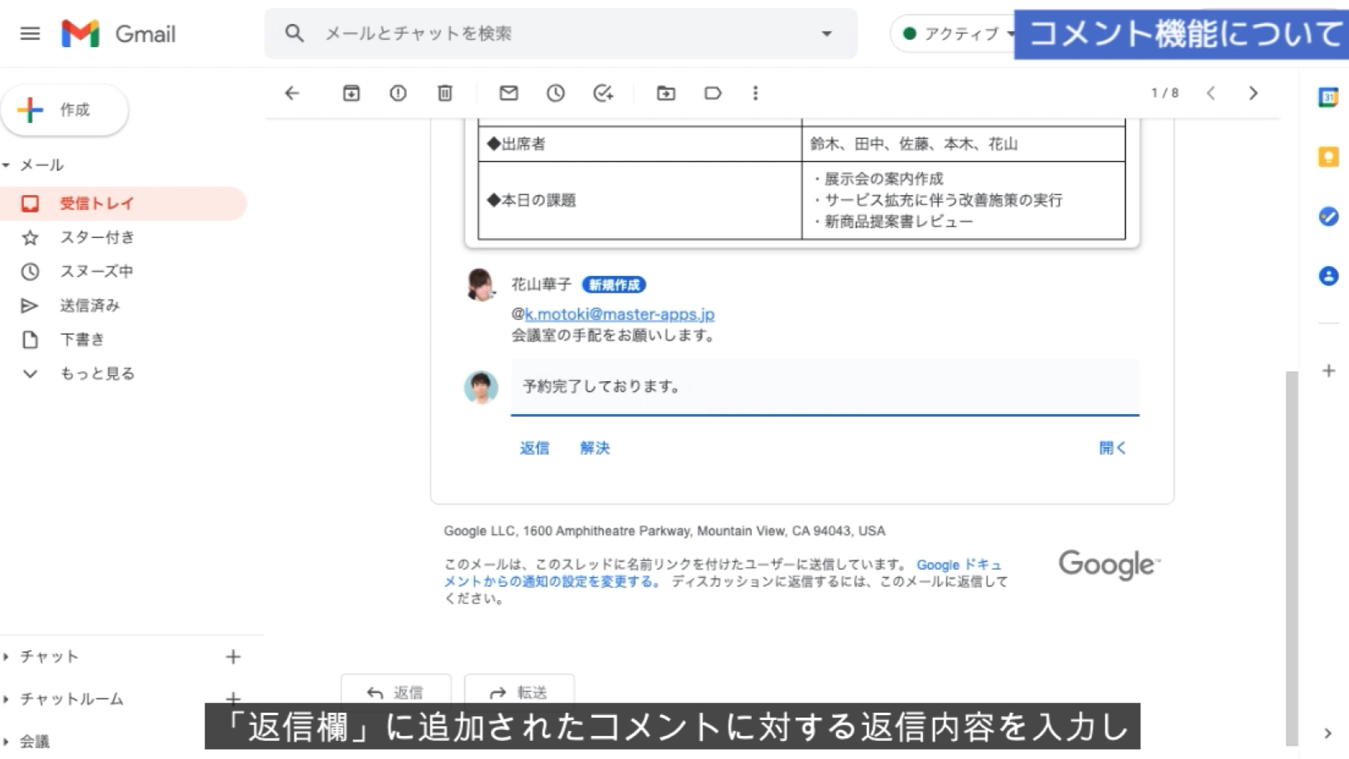Open the labels icon
Image resolution: width=1349 pixels, height=759 pixels.
713,93
